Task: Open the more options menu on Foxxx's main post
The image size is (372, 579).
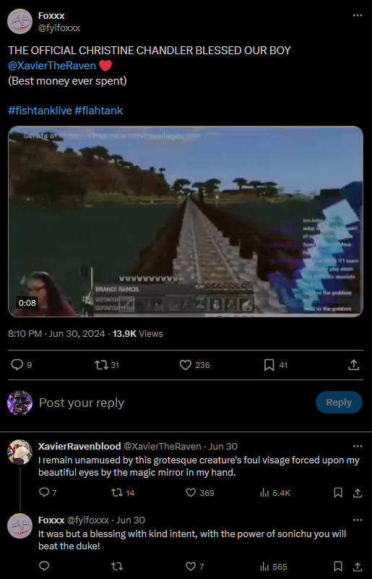Action: [358, 15]
